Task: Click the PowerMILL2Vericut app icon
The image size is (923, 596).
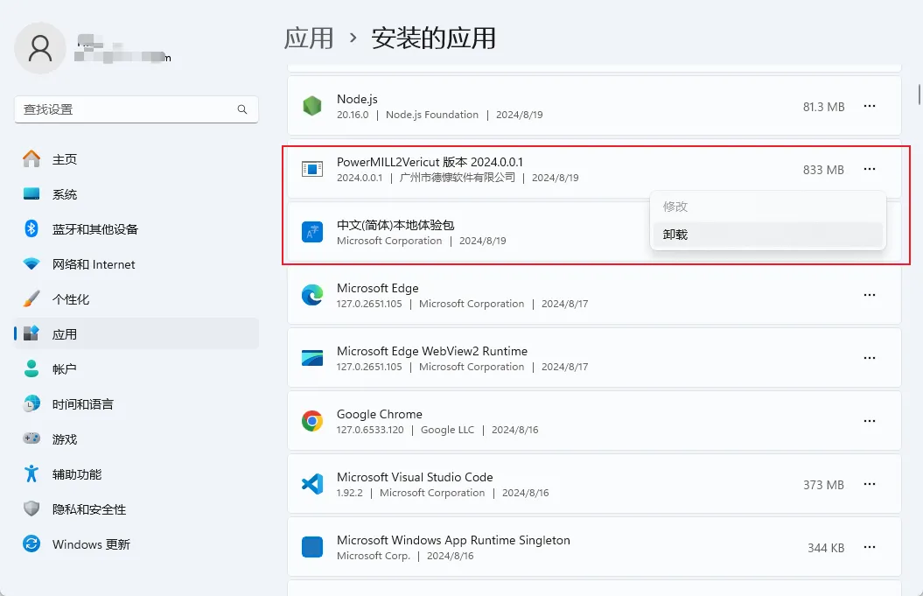Action: 312,169
